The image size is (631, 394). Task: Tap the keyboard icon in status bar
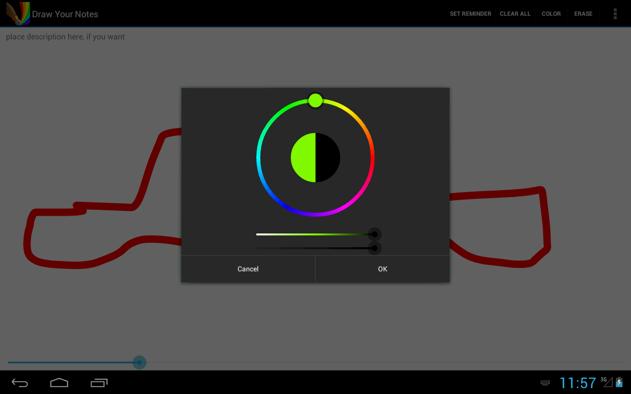point(545,383)
